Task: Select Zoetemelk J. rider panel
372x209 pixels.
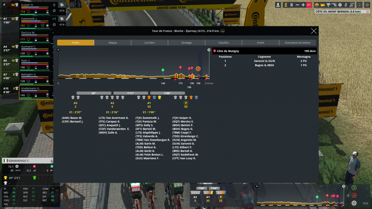Action: [x=36, y=22]
